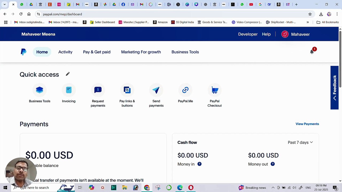Click the View Payments link
The height and width of the screenshot is (192, 342).
307,124
